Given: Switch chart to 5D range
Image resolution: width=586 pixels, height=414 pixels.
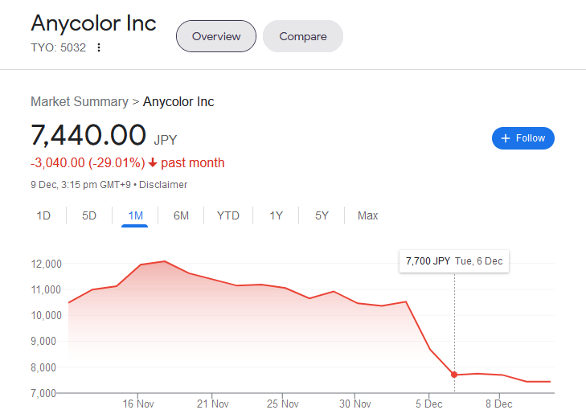Looking at the screenshot, I should pos(89,215).
